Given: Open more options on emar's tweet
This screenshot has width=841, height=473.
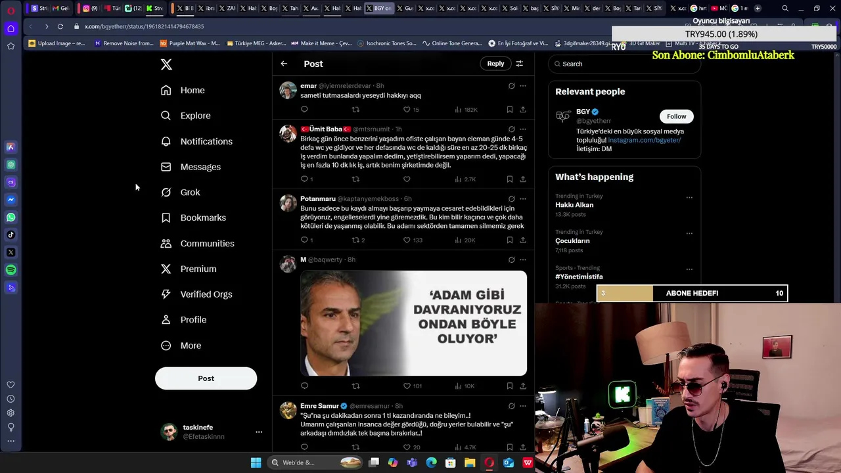Looking at the screenshot, I should coord(523,86).
